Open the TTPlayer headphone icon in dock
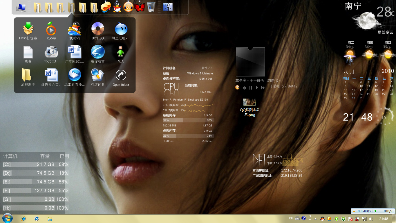Viewport: 396px width, 223px height. click(x=128, y=7)
